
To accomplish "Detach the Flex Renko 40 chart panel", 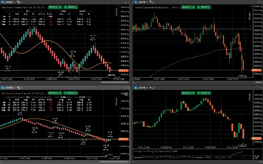I will tap(125, 88).
